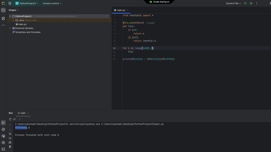Open the Current File run configuration dropdown
The height and width of the screenshot is (152, 271).
pyautogui.click(x=233, y=3)
